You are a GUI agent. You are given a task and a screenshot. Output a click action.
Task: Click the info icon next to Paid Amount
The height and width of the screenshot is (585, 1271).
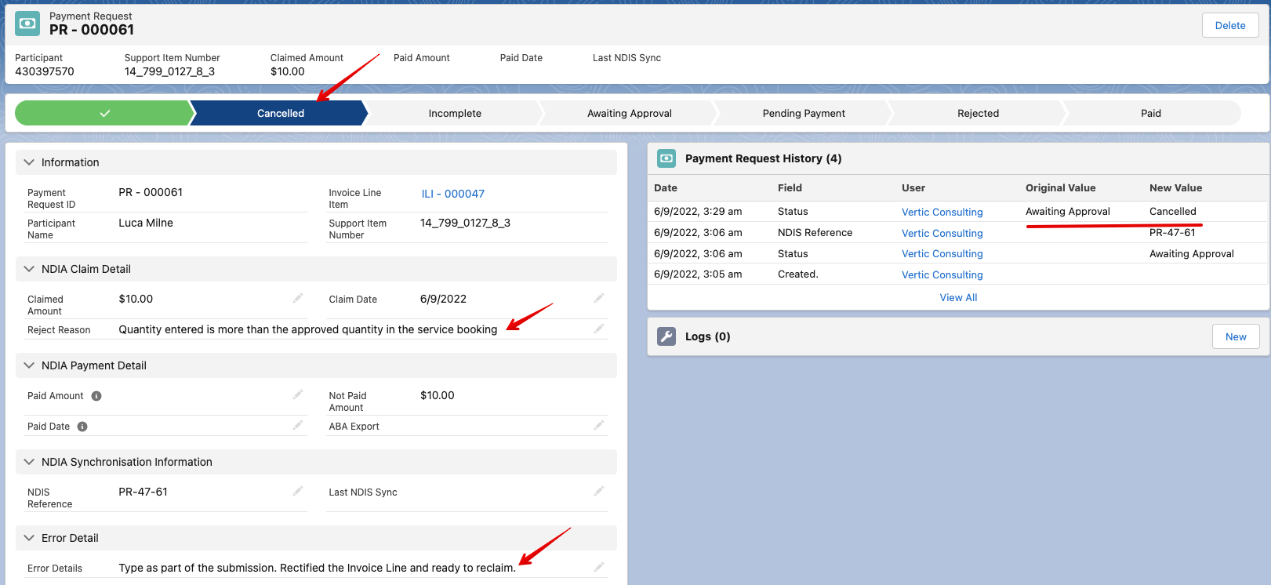click(x=96, y=396)
